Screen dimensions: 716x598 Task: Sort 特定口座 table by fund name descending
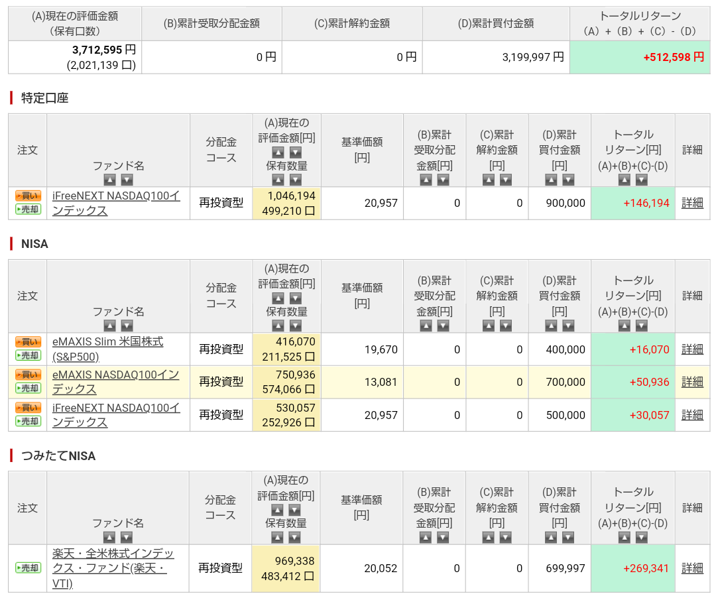click(x=127, y=180)
